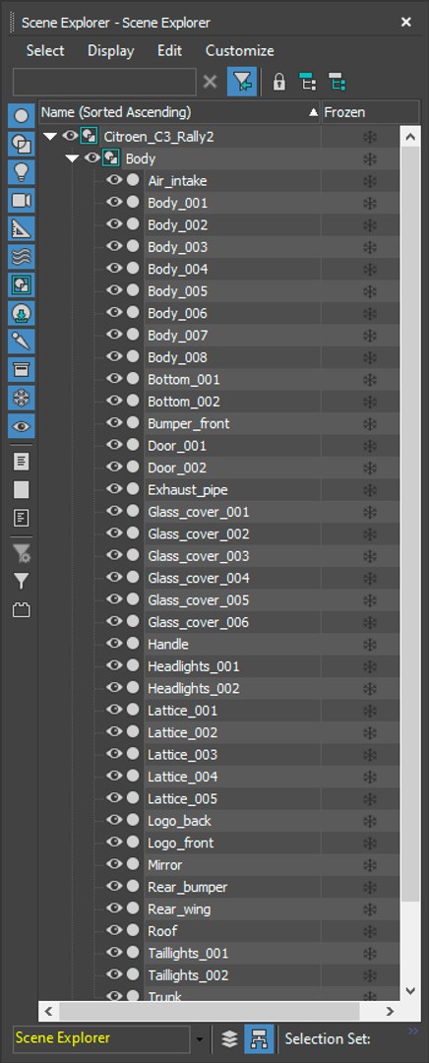Open the Display menu
This screenshot has width=429, height=1063.
[x=110, y=51]
